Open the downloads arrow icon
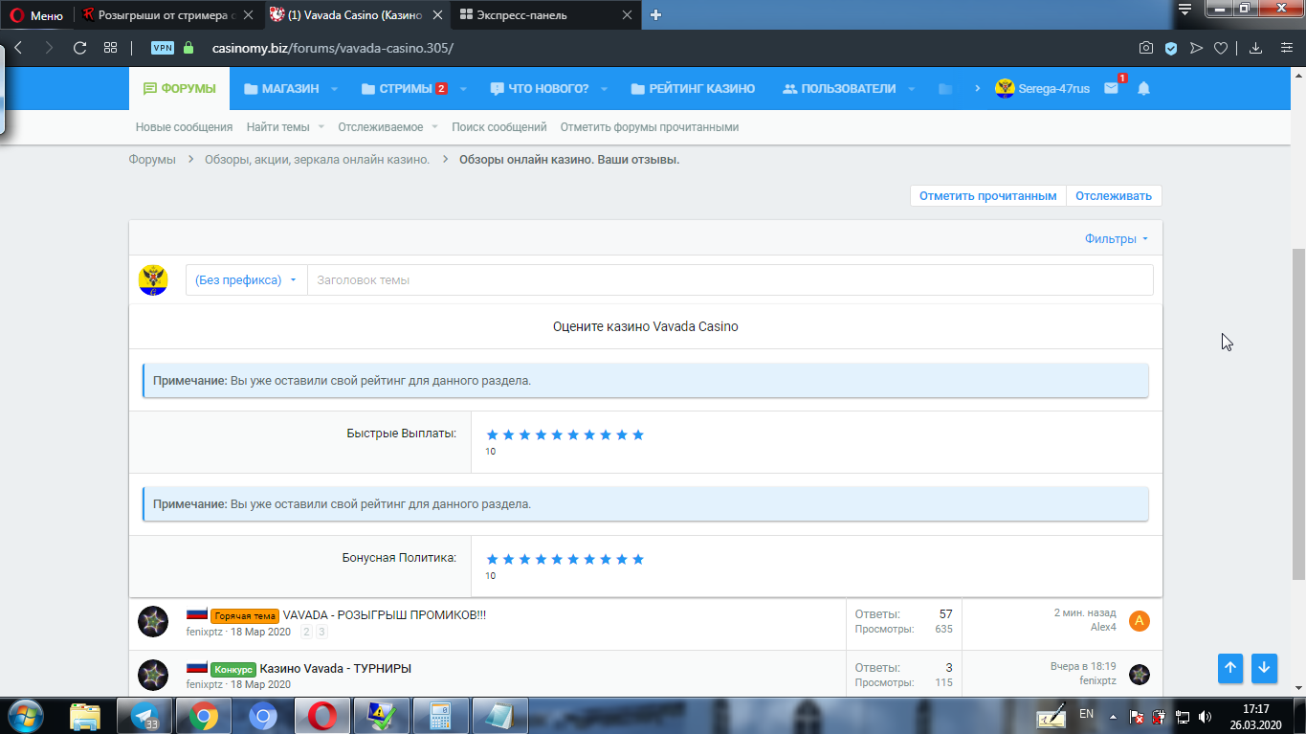The height and width of the screenshot is (734, 1306). 1256,48
